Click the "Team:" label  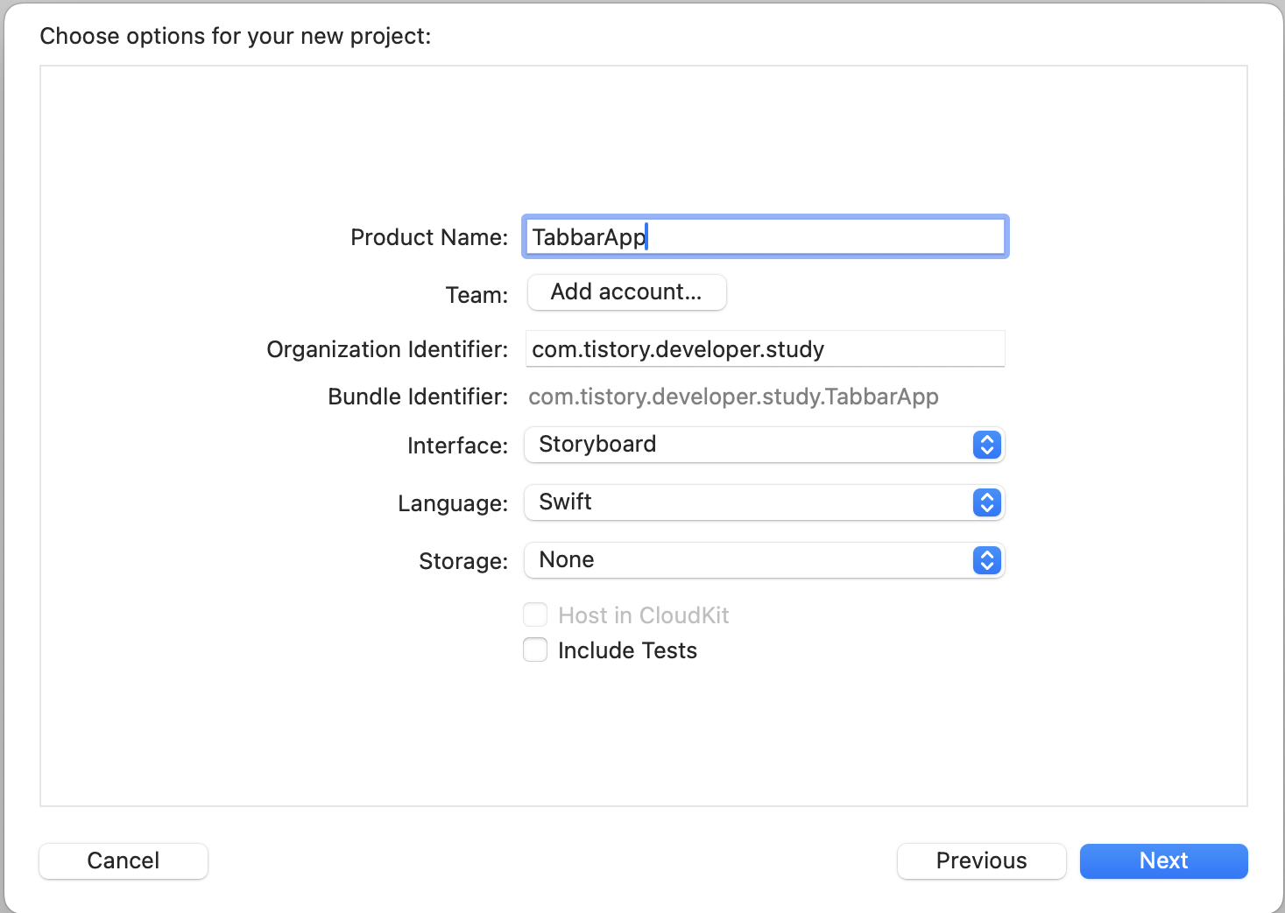tap(477, 295)
